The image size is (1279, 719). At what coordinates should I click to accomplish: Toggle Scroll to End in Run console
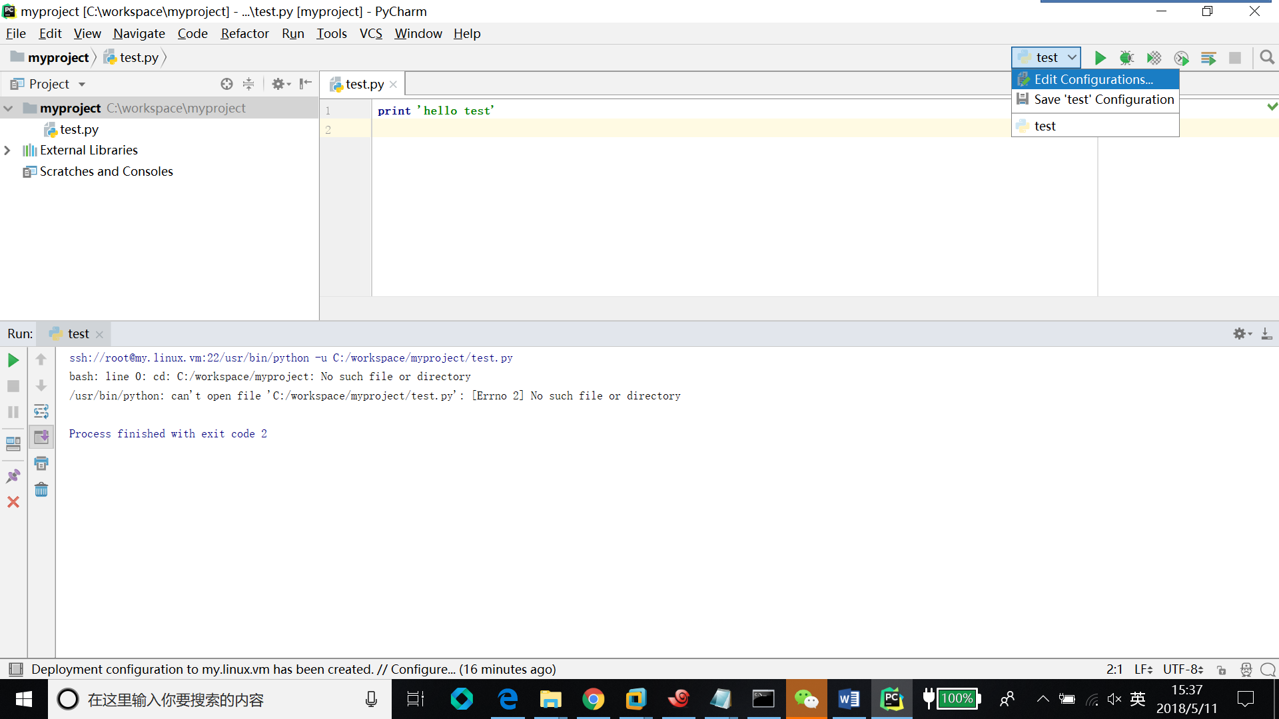pyautogui.click(x=41, y=437)
